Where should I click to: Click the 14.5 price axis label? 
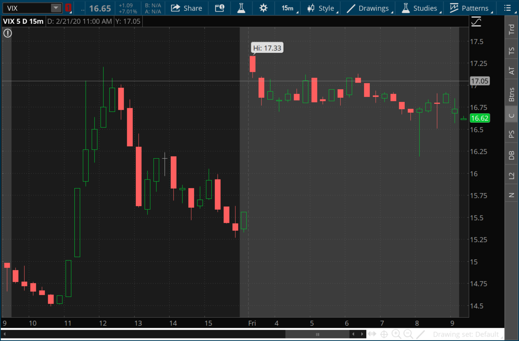477,306
